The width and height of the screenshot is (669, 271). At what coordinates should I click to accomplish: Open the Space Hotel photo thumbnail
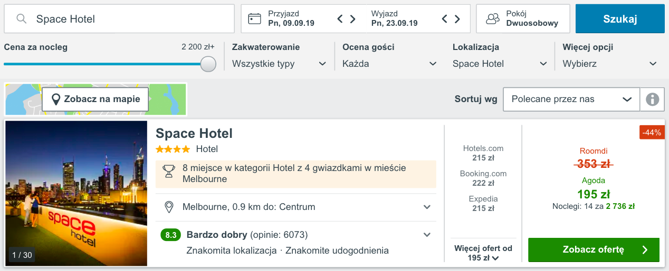click(77, 193)
